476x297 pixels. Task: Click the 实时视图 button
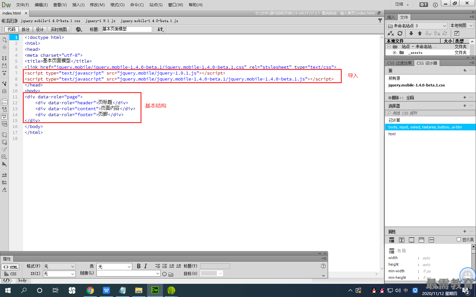point(59,29)
